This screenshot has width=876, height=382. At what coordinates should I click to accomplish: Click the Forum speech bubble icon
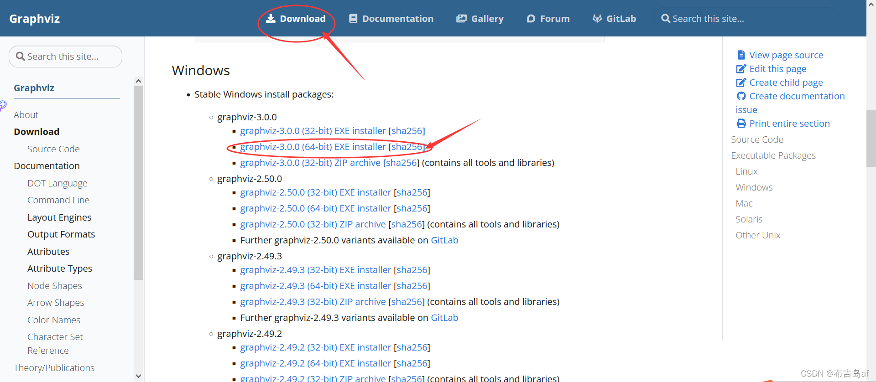pos(531,19)
